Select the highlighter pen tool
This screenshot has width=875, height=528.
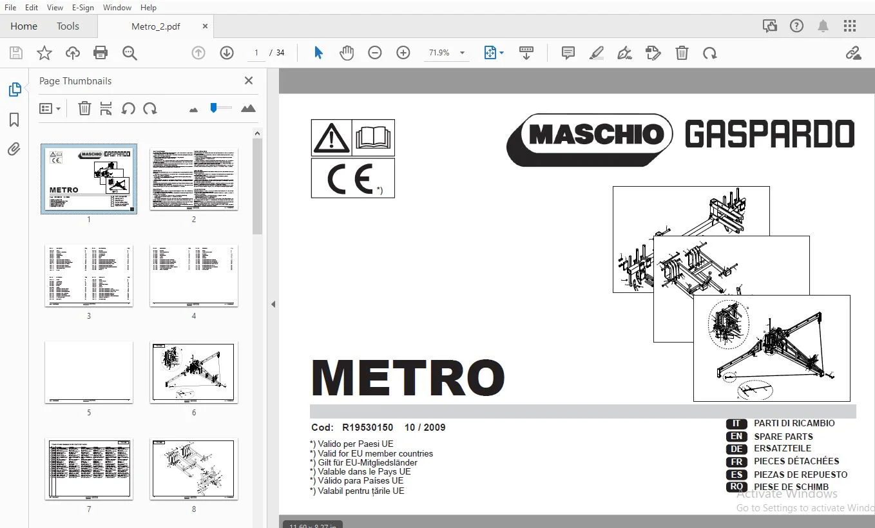coord(597,53)
